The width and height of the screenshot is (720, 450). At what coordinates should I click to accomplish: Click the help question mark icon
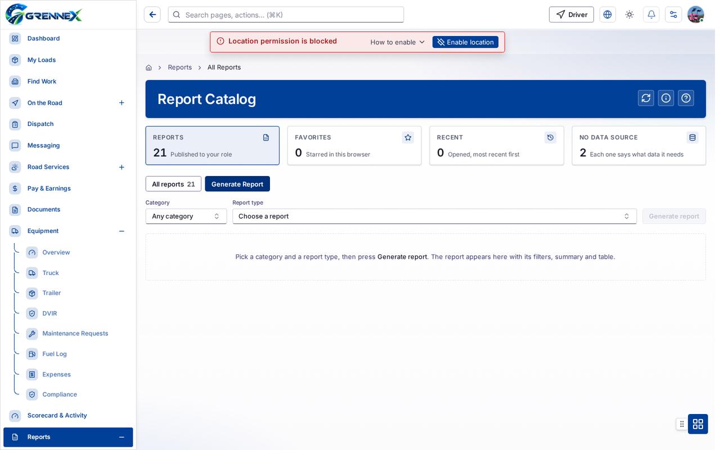[x=686, y=98]
